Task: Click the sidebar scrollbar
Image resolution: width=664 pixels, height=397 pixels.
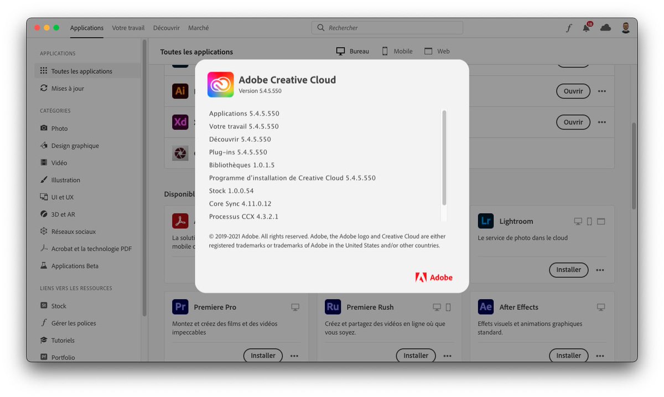Action: 144,177
